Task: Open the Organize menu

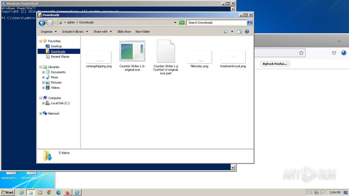Action: tap(49, 32)
